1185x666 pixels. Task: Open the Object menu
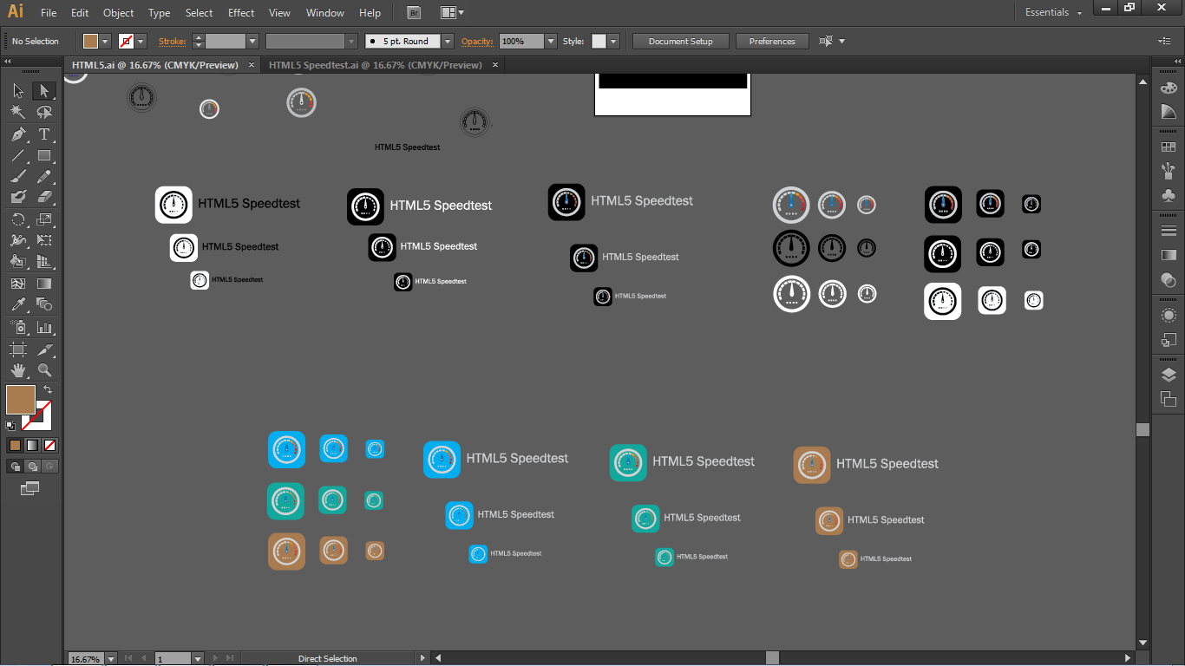click(x=118, y=13)
